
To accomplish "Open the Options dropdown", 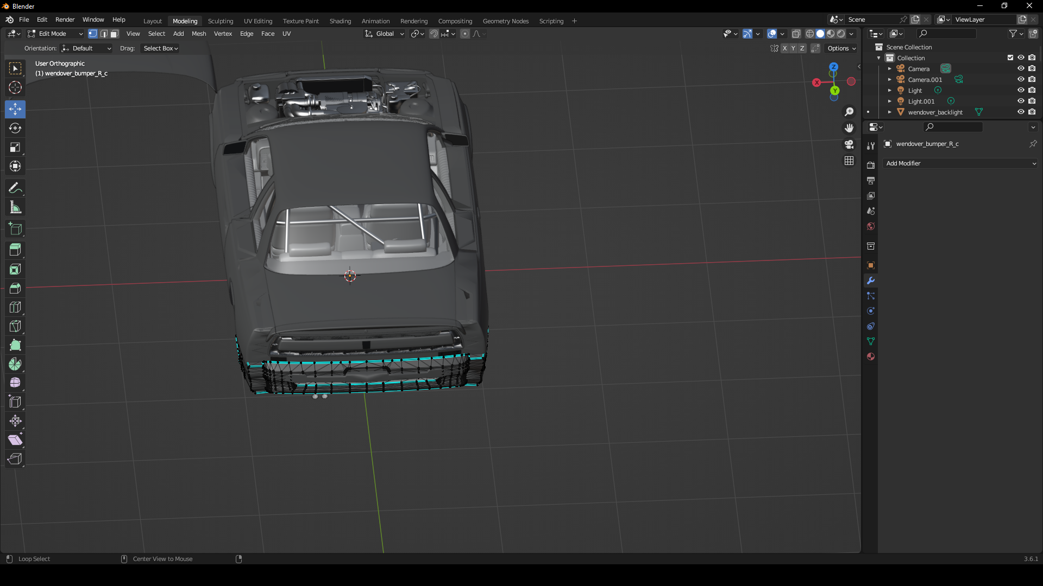I will click(x=841, y=48).
